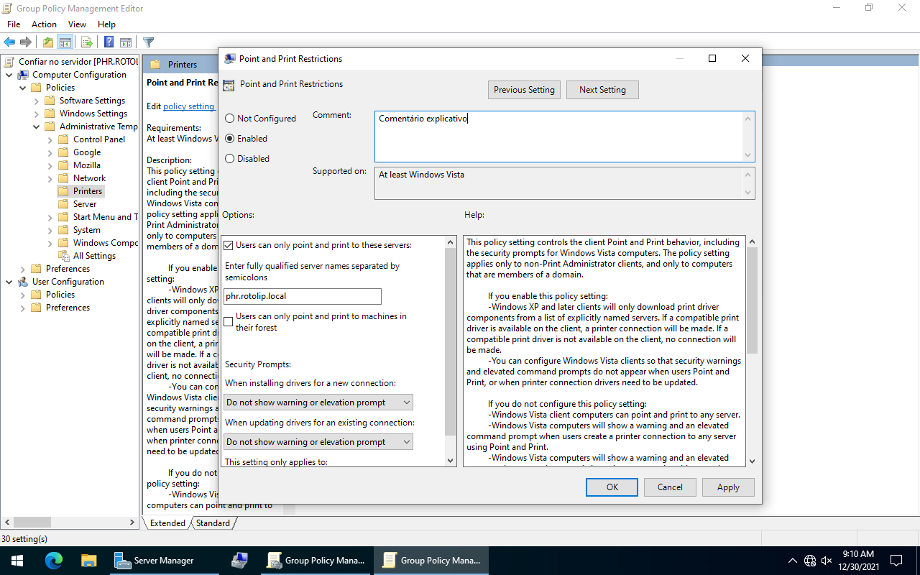The height and width of the screenshot is (575, 920).
Task: Click the Back arrow in the toolbar
Action: (x=9, y=42)
